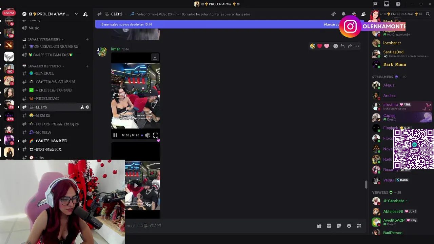Open more options for kmar's message
The image size is (434, 244).
click(357, 46)
